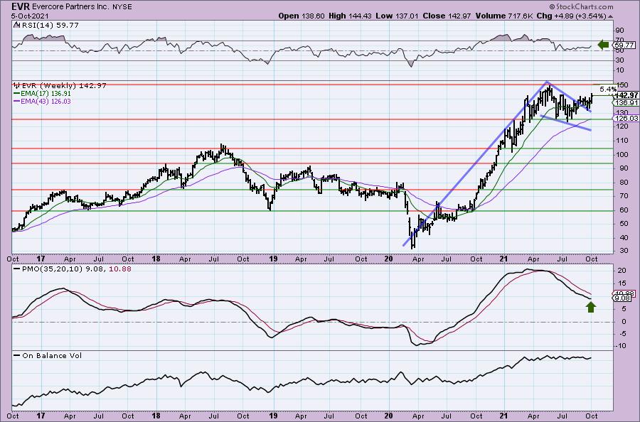Click the 110 price axis label
The width and height of the screenshot is (640, 422).
622,140
